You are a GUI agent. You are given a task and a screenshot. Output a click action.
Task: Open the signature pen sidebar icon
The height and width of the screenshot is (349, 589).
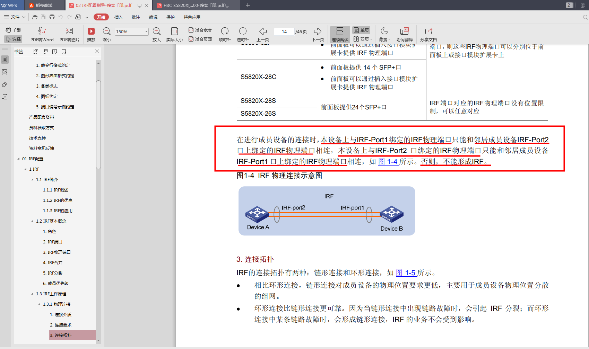(5, 84)
